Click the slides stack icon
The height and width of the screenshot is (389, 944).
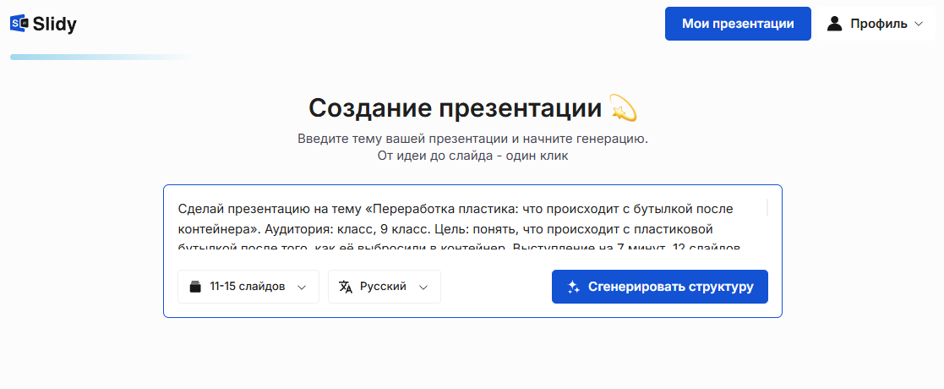(195, 287)
